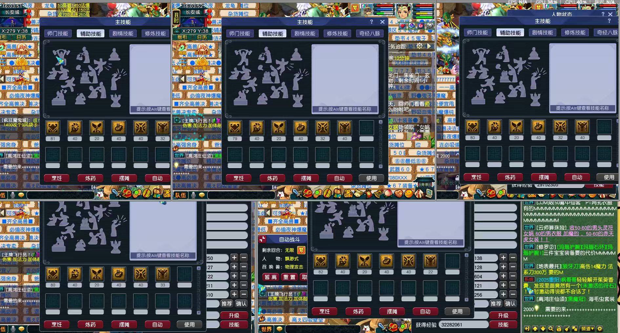620x333 pixels.
Task: Open 修炼技能 tab in the closable 主技能 window
Action: (x=337, y=33)
